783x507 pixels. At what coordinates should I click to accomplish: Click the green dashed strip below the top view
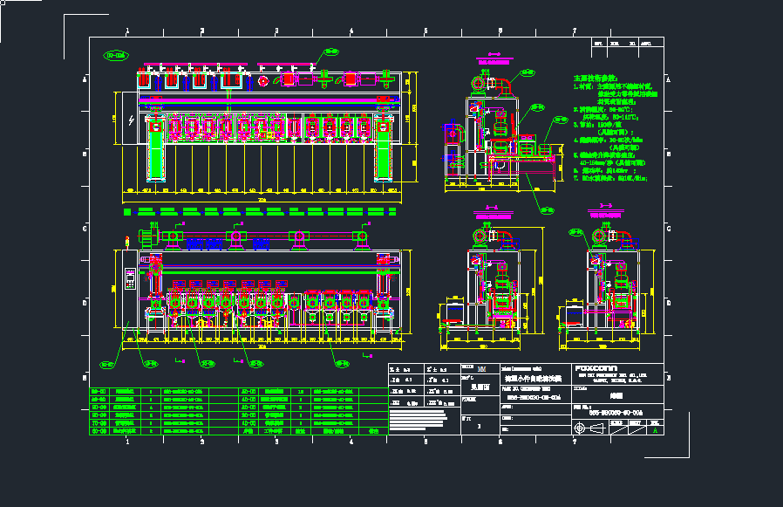coord(262,211)
